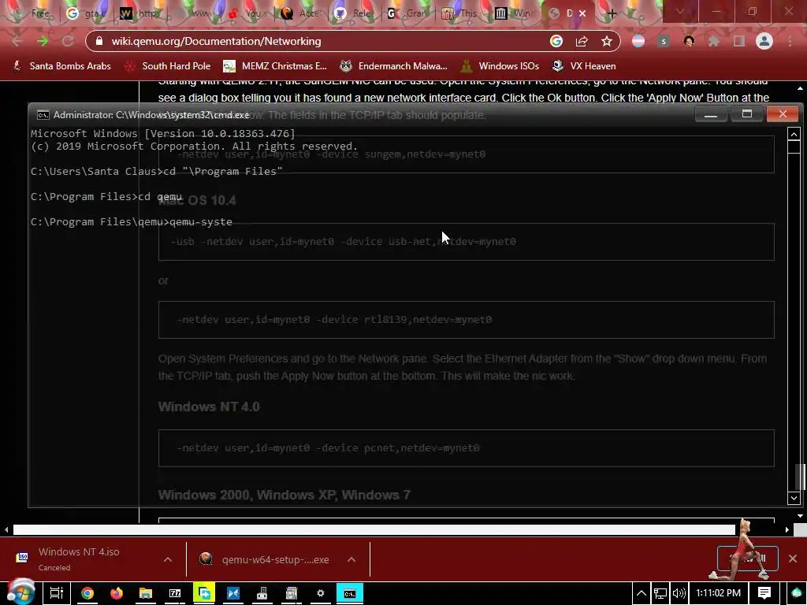
Task: Click the 'qemu-syste' command line text
Action: click(x=201, y=221)
